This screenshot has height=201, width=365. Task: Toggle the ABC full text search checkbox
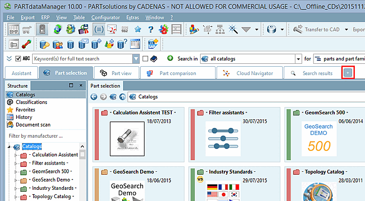click(18, 59)
